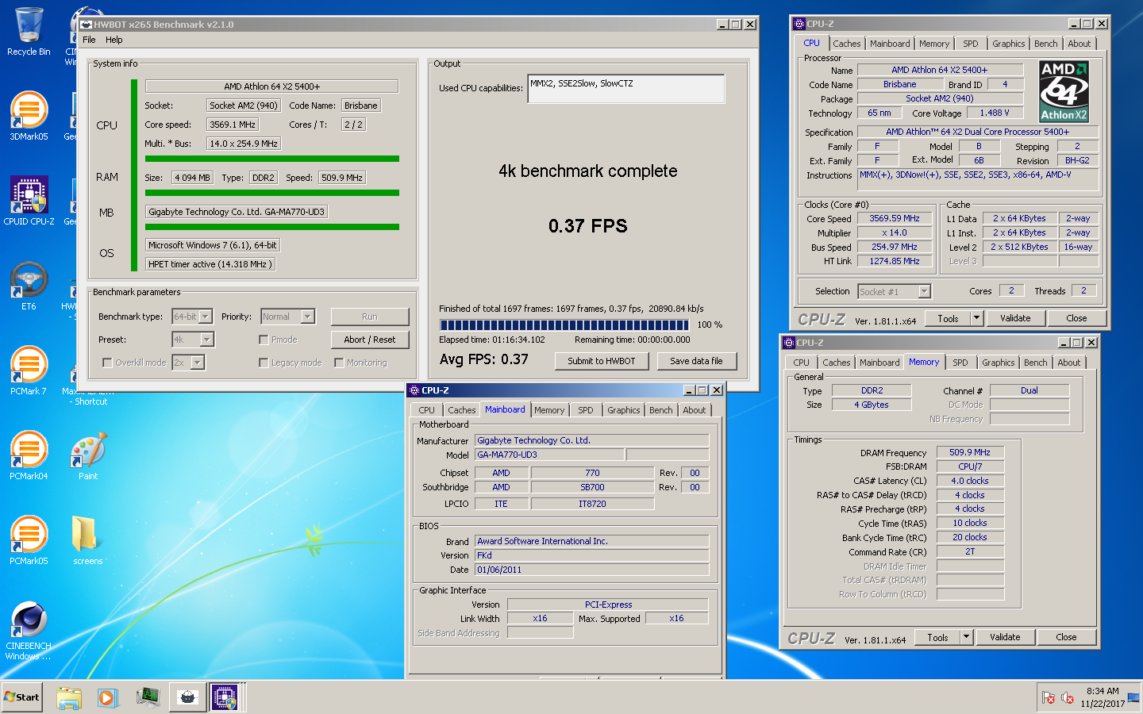Viewport: 1143px width, 714px height.
Task: Click the CPU-Z Memory window title icon
Action: 789,343
